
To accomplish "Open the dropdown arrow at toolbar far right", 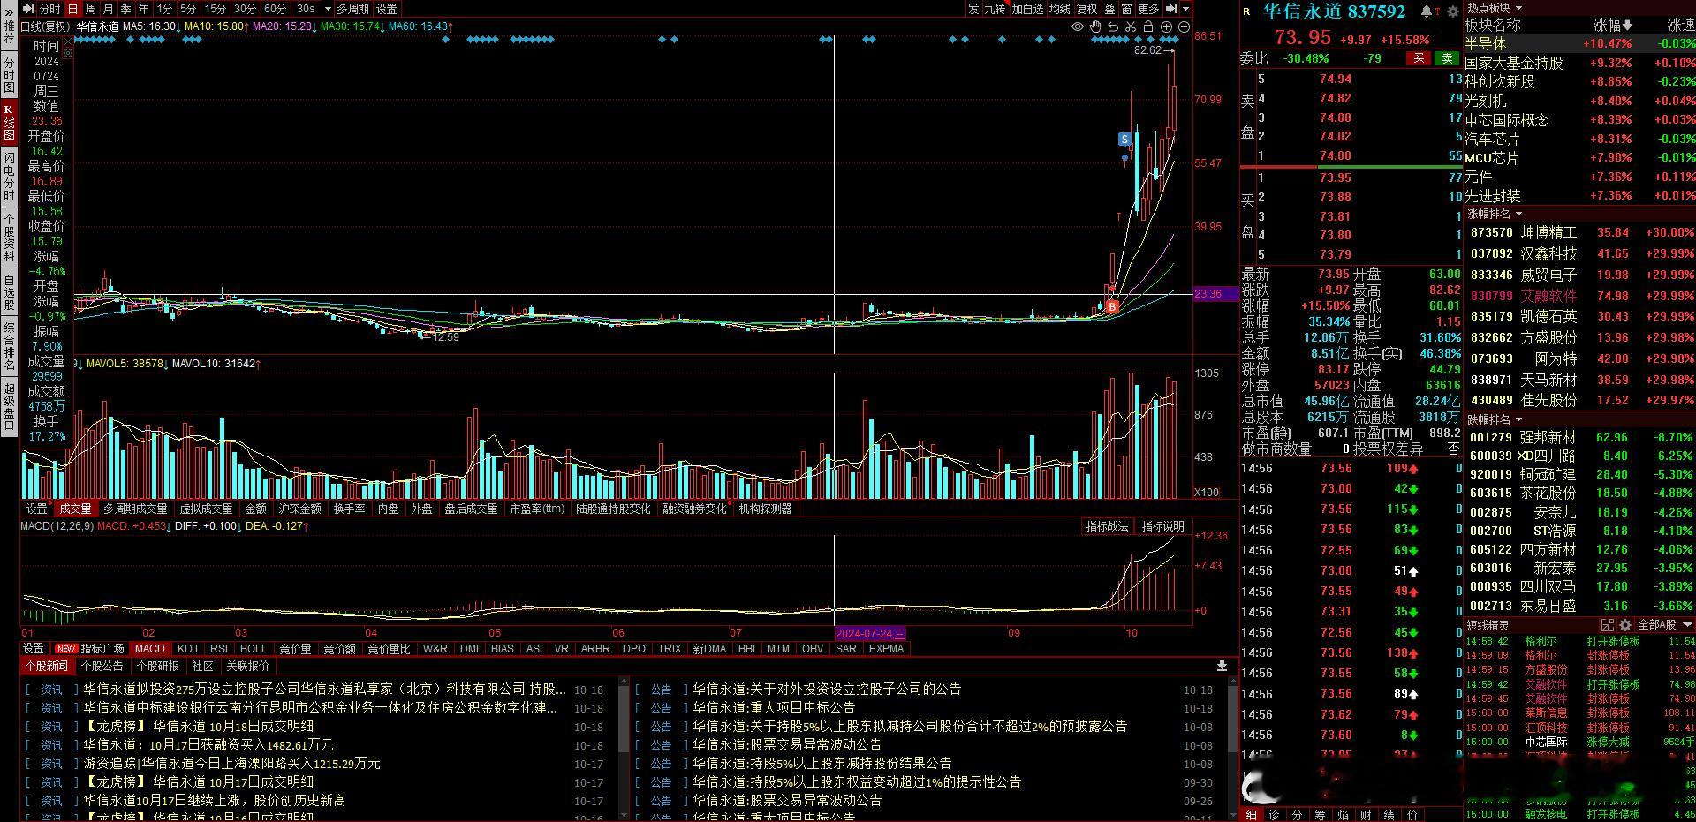I will [1185, 9].
